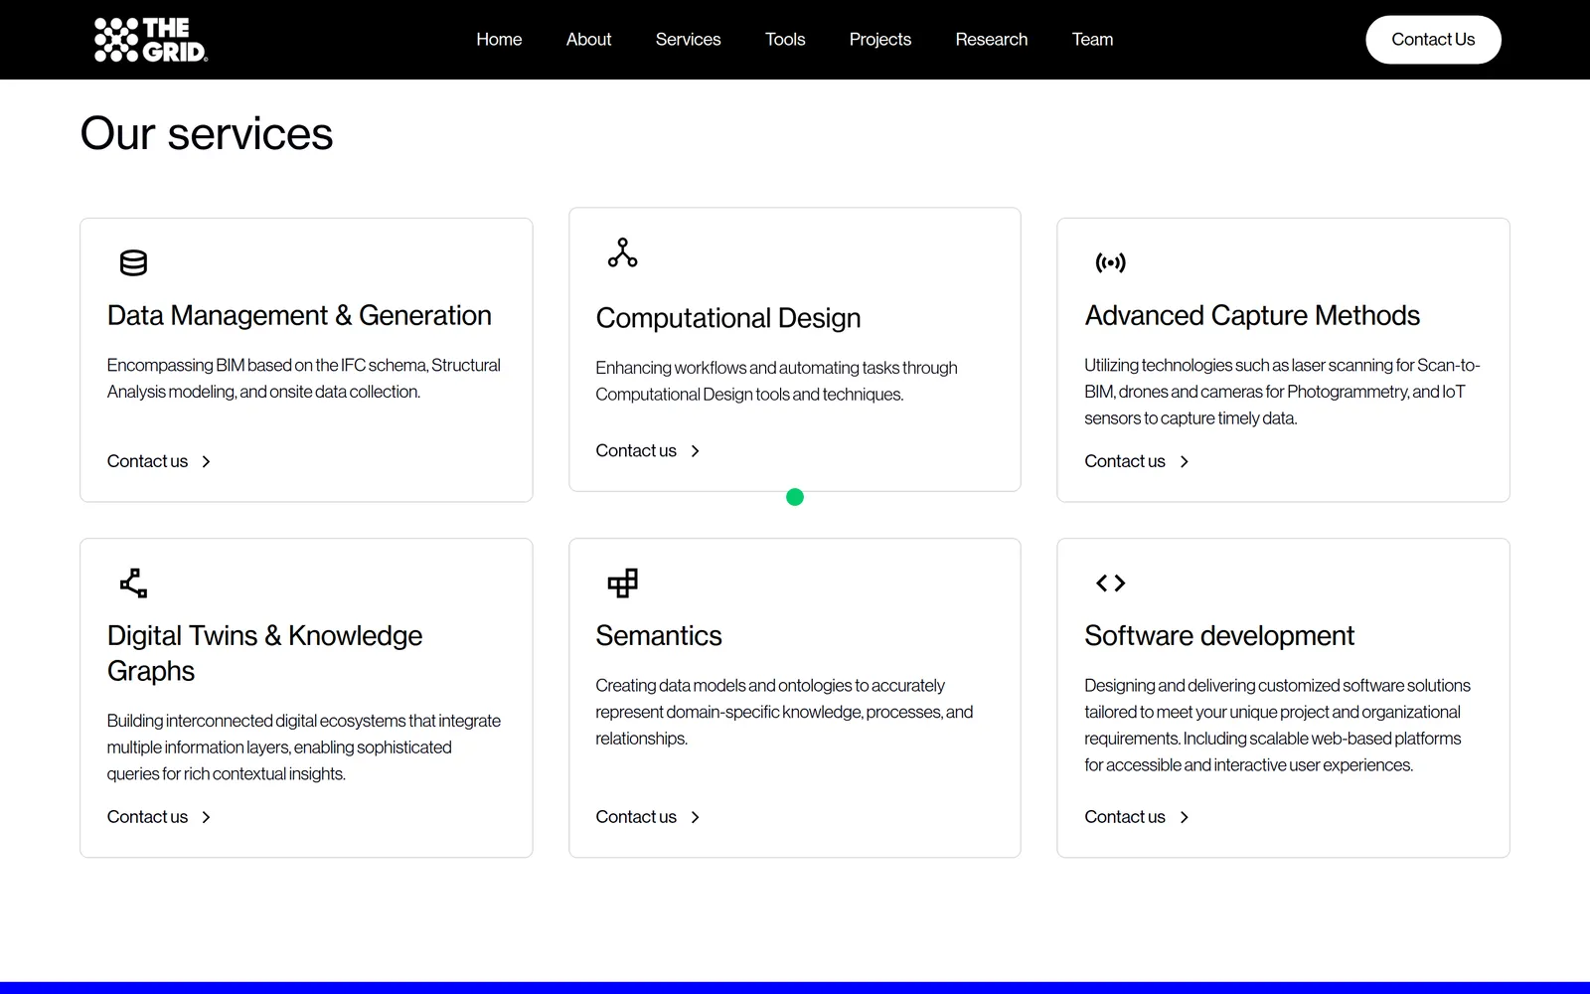Click the code brackets icon on Software development card
The width and height of the screenshot is (1590, 994).
pos(1110,582)
